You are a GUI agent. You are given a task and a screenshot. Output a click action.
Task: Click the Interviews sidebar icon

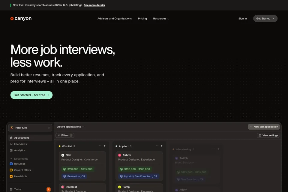(11, 144)
